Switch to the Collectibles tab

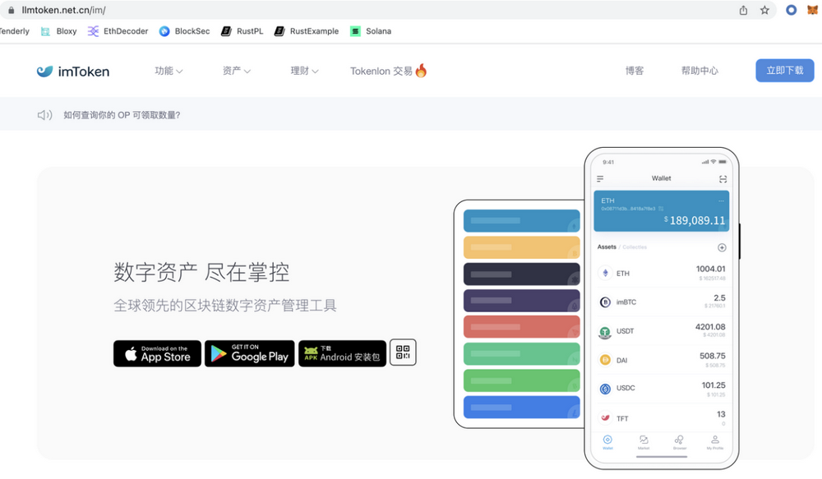click(633, 247)
